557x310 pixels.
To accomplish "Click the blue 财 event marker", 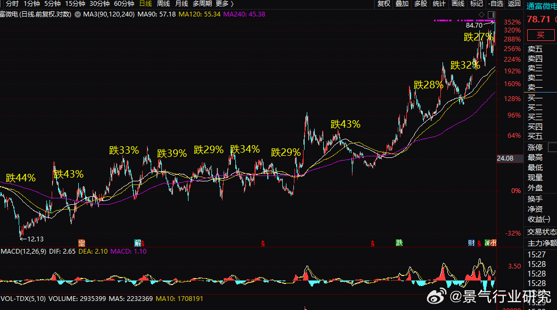I will coord(471,243).
